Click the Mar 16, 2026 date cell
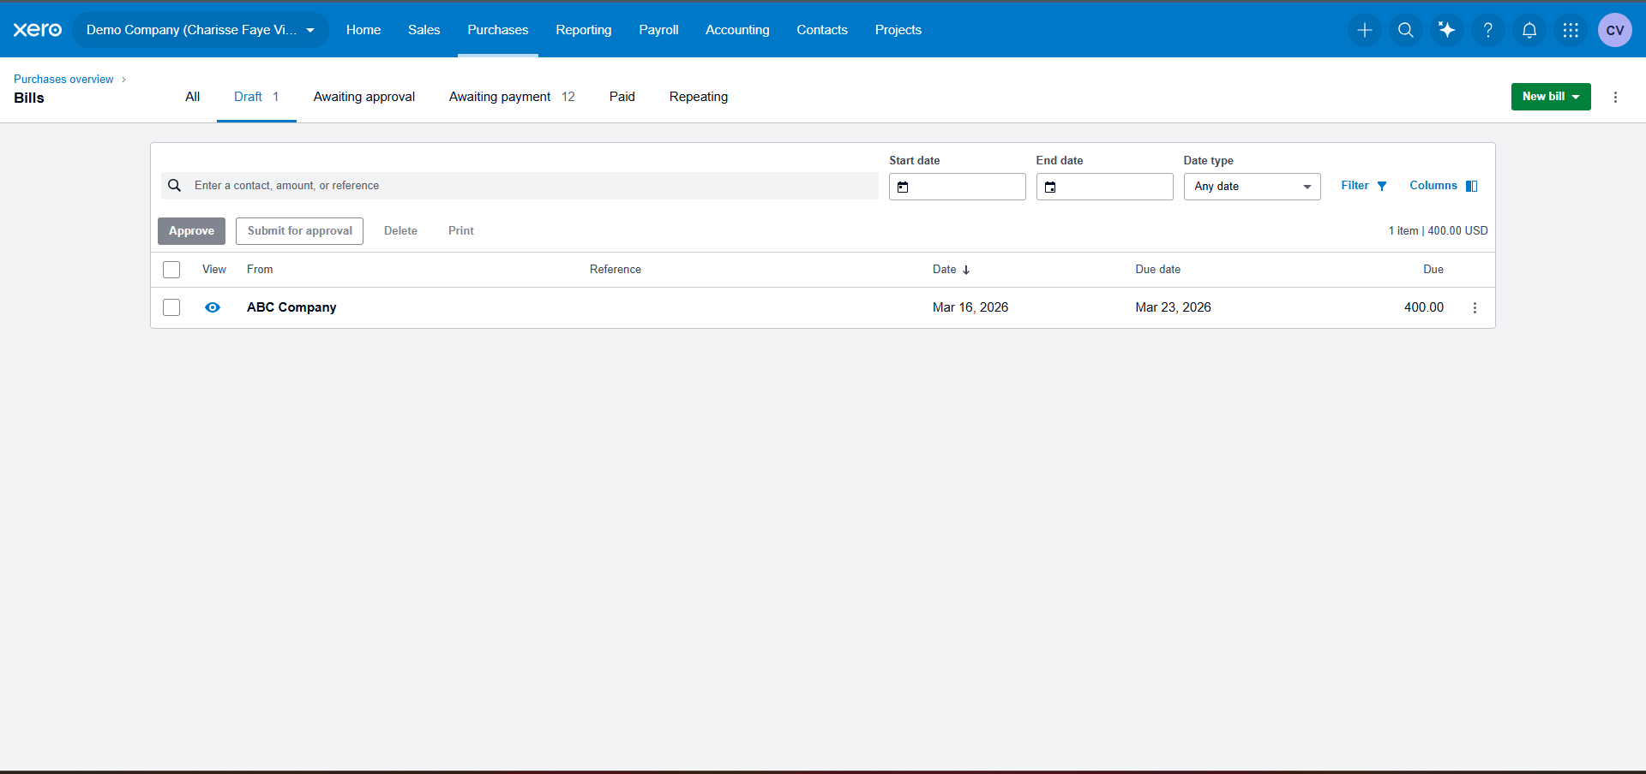Screen dimensions: 1646x774 970,307
